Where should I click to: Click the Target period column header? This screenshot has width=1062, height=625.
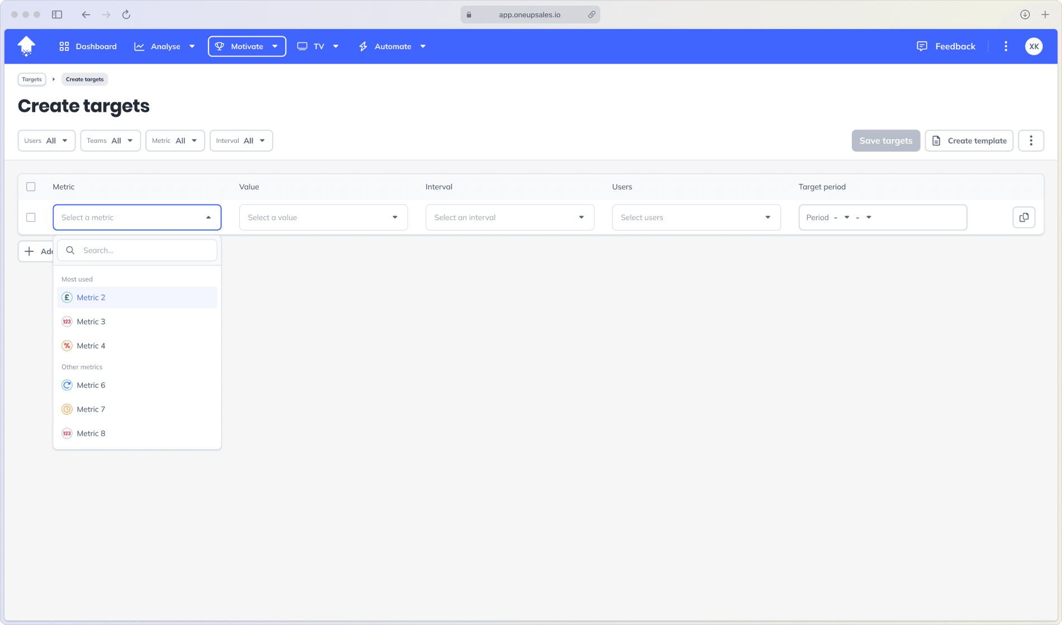click(822, 187)
